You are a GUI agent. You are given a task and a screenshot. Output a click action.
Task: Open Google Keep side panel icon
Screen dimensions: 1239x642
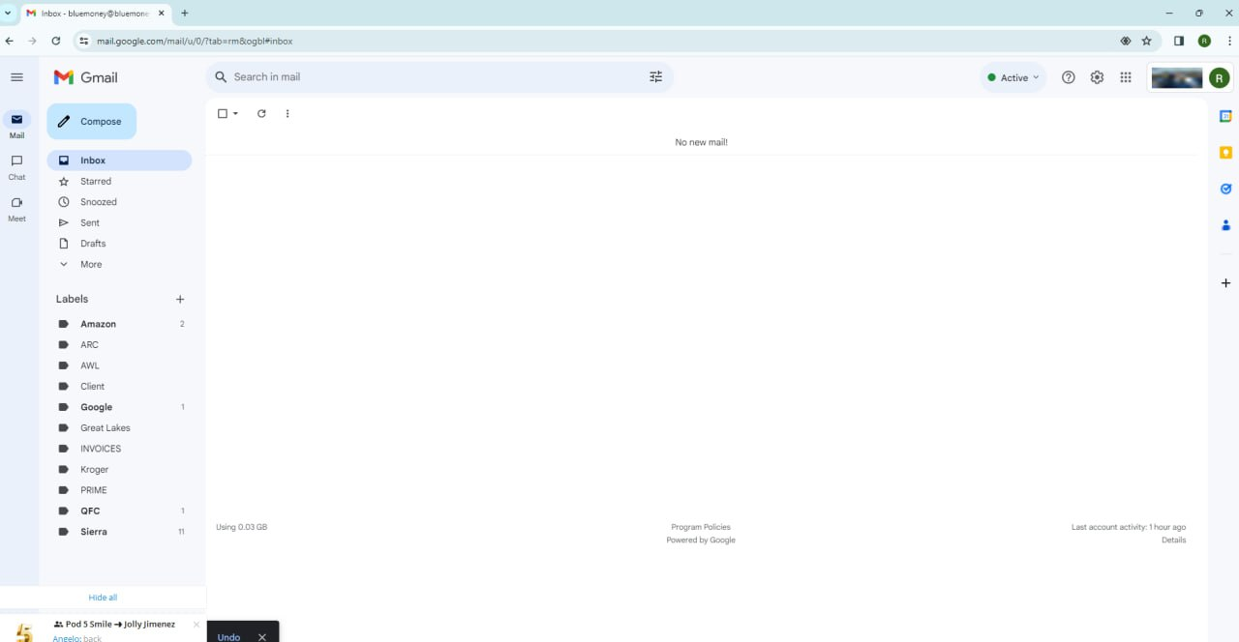pos(1225,153)
